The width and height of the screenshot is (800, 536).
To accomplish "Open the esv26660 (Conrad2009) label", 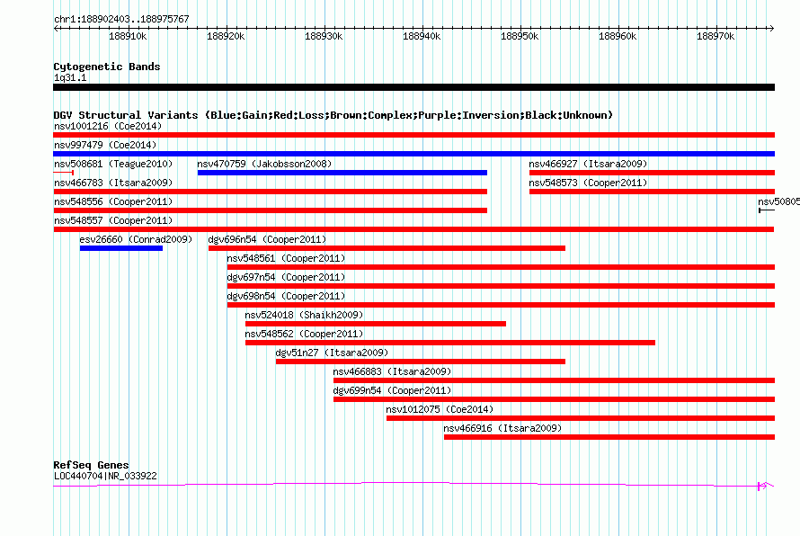I will [x=136, y=239].
